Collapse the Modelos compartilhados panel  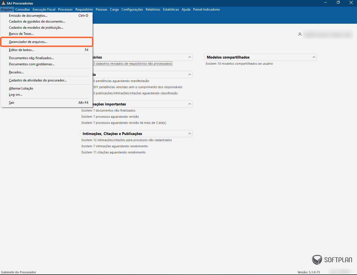pos(314,57)
